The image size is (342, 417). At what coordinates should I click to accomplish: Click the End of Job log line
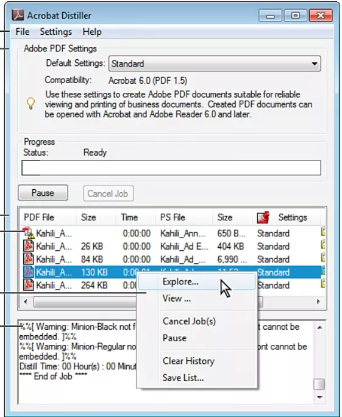(x=53, y=376)
